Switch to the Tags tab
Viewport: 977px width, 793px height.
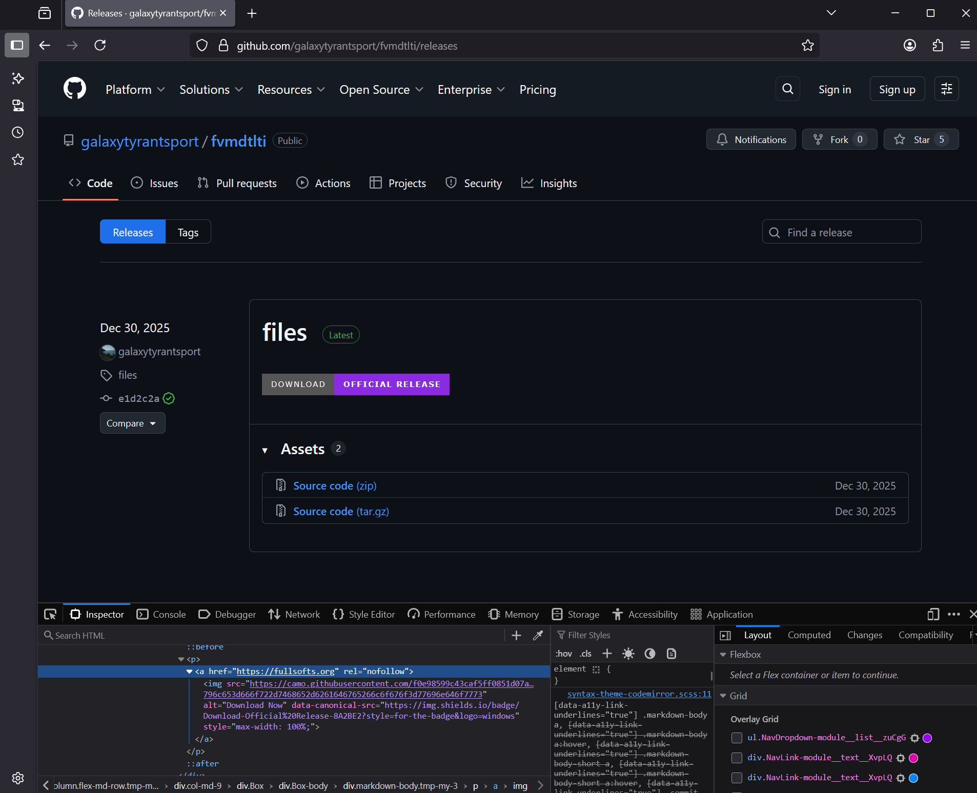[188, 232]
